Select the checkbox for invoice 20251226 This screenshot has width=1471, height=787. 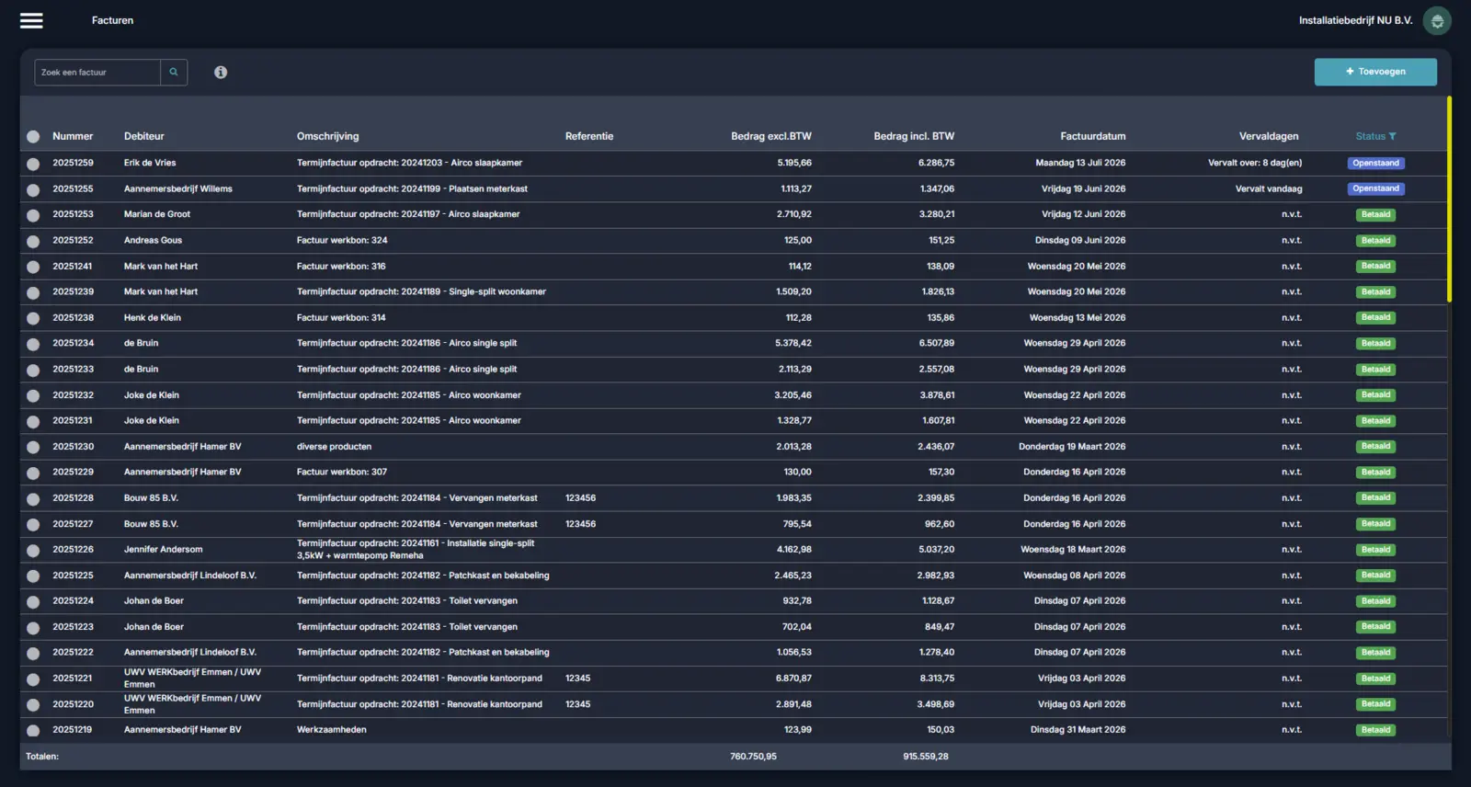(33, 550)
